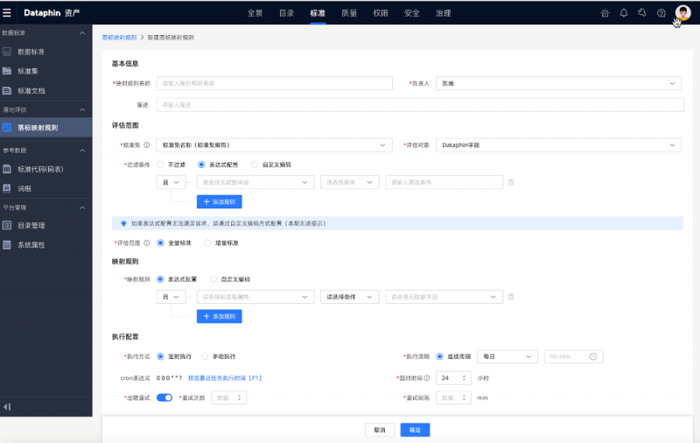Select the 不过滤 radio option

pyautogui.click(x=160, y=164)
